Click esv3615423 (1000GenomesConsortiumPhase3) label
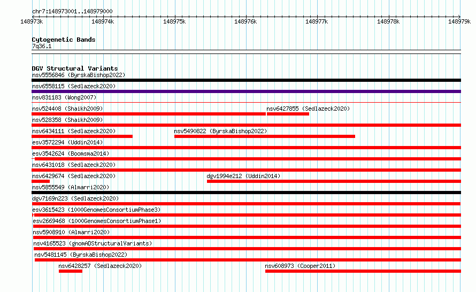 pyautogui.click(x=96, y=210)
